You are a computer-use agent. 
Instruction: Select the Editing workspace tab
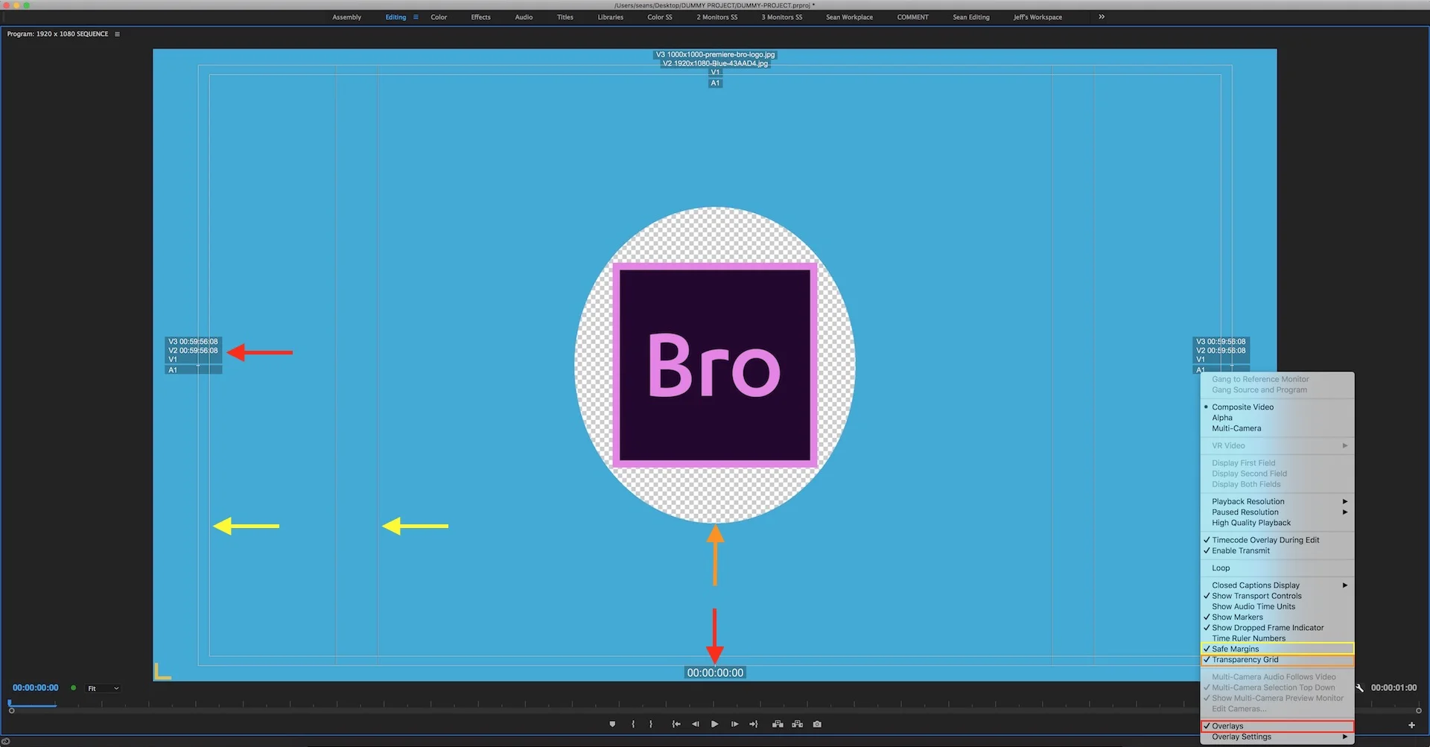tap(395, 17)
